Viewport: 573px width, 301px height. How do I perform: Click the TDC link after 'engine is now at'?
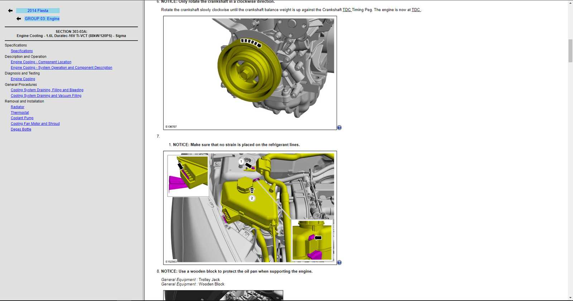(x=415, y=10)
